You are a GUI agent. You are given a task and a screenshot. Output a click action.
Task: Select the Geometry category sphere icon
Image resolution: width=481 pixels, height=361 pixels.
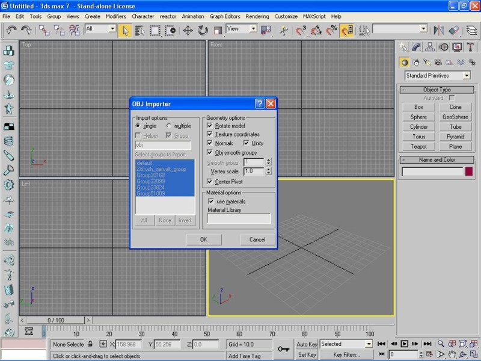coord(405,63)
